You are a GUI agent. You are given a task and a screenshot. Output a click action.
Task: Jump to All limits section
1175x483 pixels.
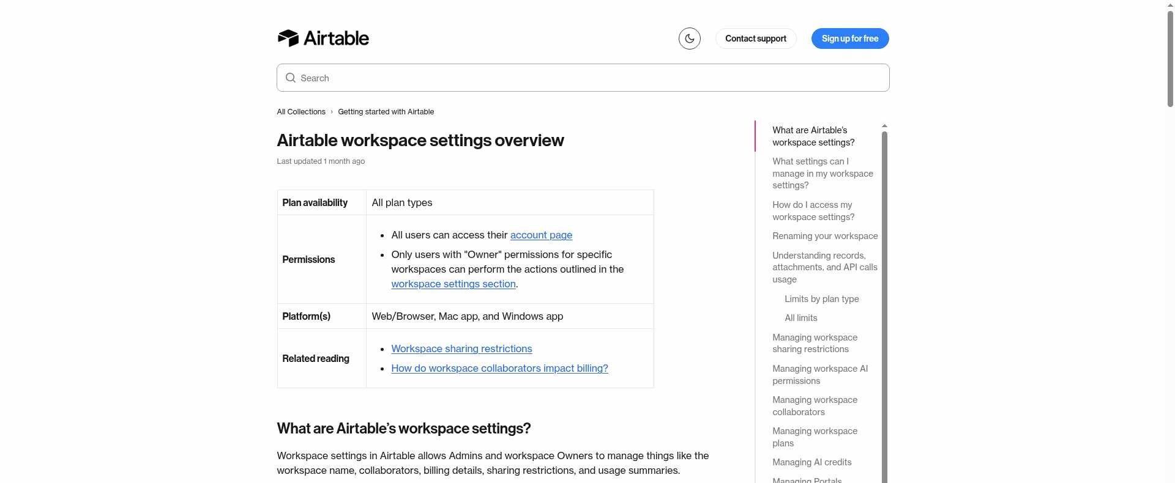click(800, 318)
